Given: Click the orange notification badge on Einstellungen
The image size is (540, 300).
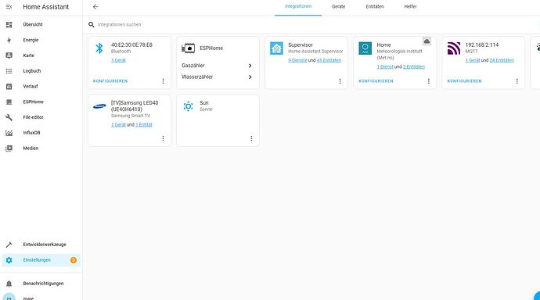Looking at the screenshot, I should click(x=74, y=260).
